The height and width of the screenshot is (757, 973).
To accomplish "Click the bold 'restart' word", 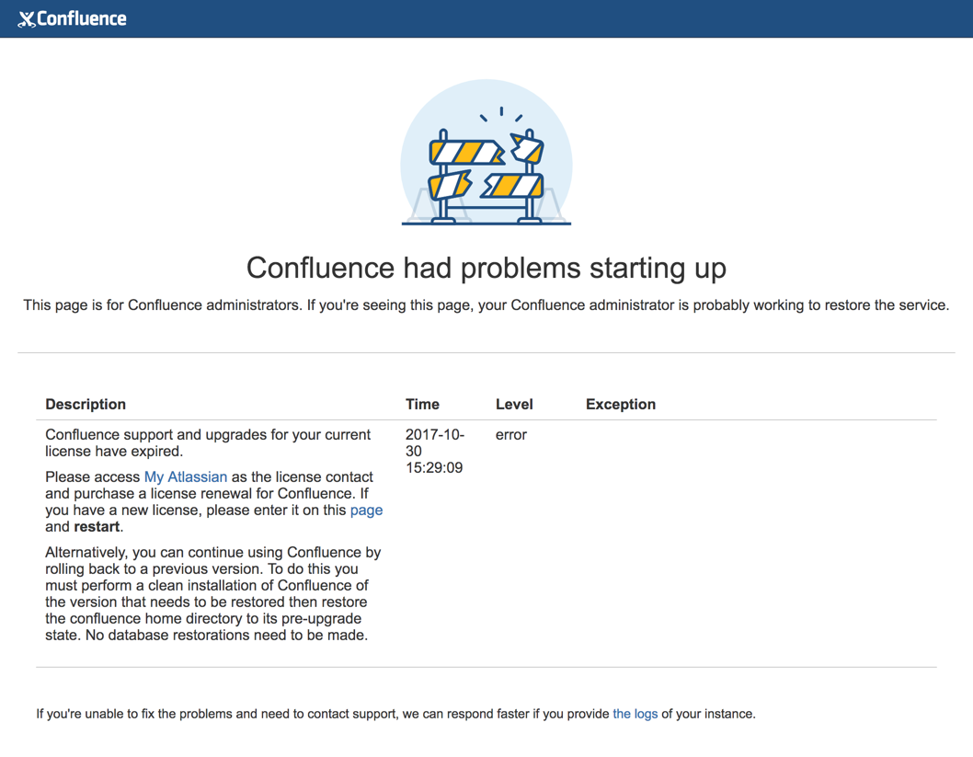I will click(x=97, y=527).
